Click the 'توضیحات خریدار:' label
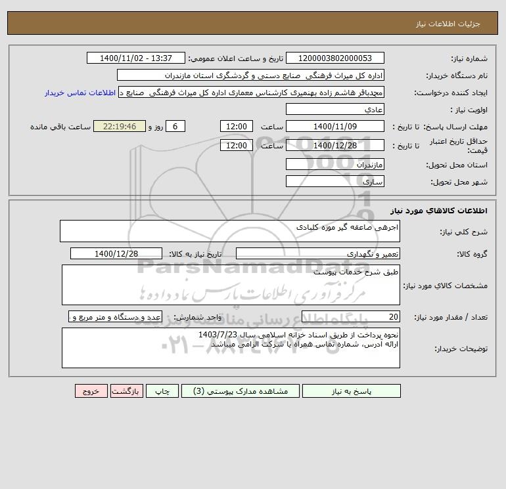The width and height of the screenshot is (506, 489). pyautogui.click(x=461, y=349)
